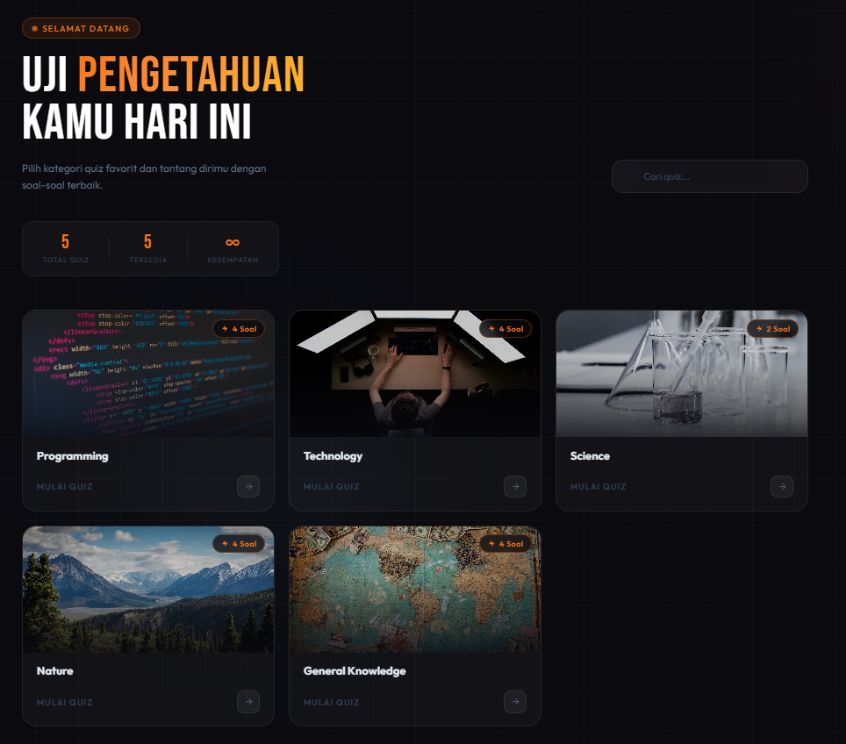The width and height of the screenshot is (846, 744).
Task: Click the "4 Soal" lightning badge on Programming
Action: coord(238,329)
